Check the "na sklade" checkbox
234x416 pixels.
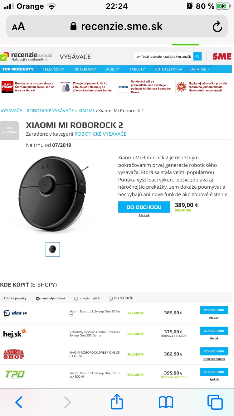click(x=111, y=298)
